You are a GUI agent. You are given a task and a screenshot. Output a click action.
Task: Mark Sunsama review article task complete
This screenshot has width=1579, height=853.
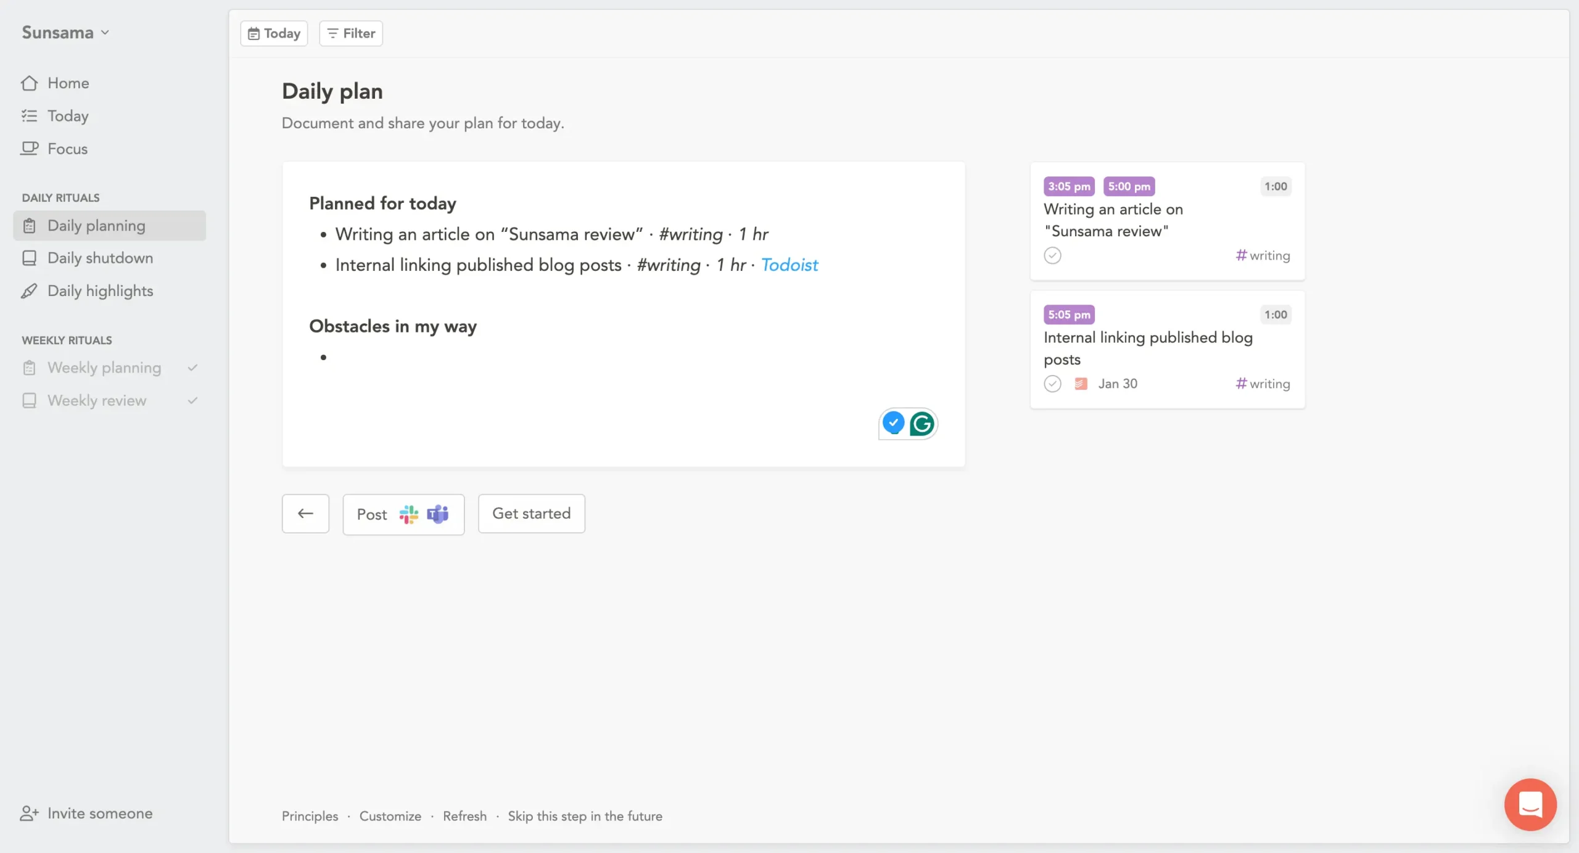point(1052,255)
